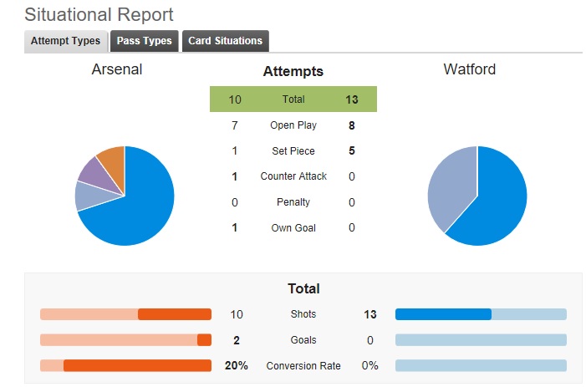Select the Penalty attempts row
This screenshot has width=586, height=387.
point(293,202)
